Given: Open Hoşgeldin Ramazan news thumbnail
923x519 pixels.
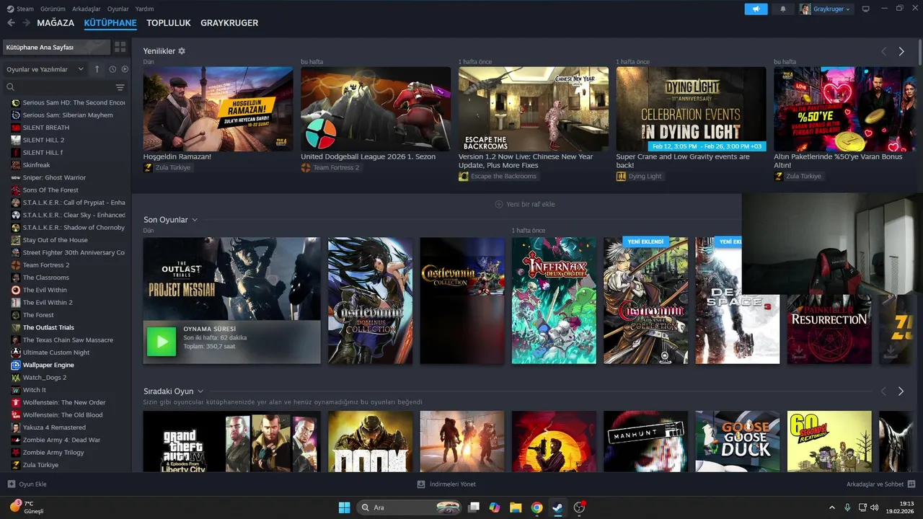Looking at the screenshot, I should [218, 109].
